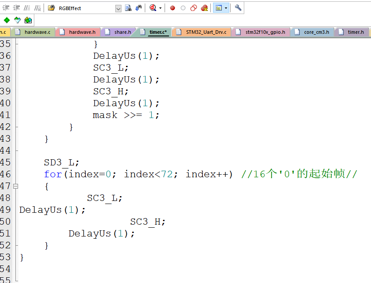Click line number 46 in the gutter
The width and height of the screenshot is (371, 283).
(5, 174)
